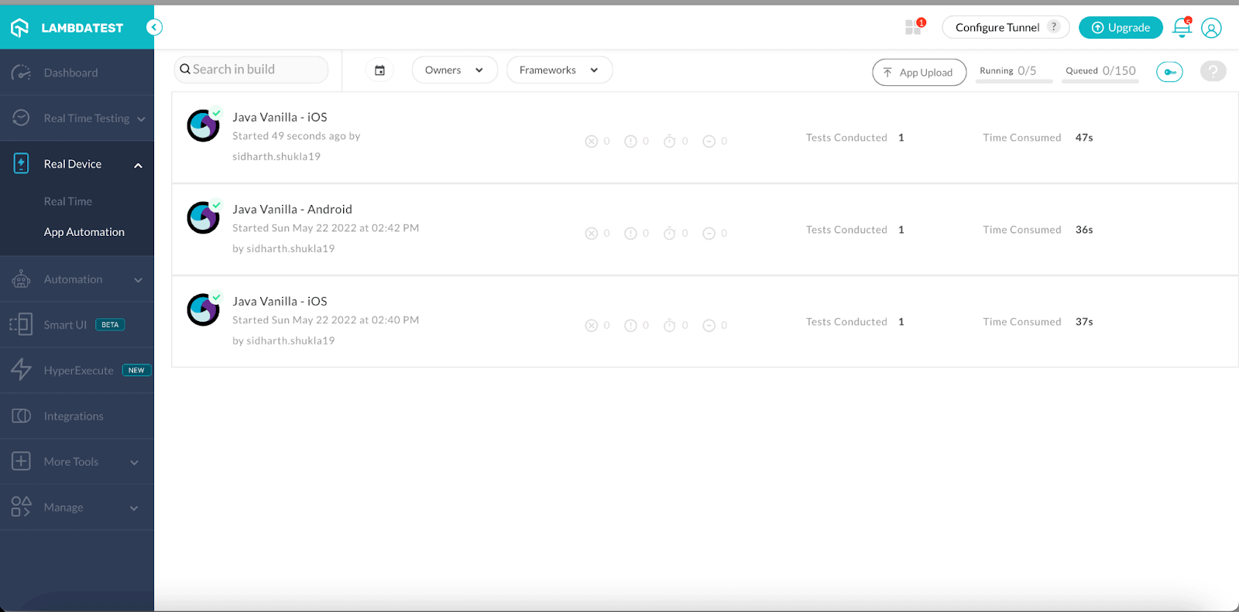The image size is (1239, 612).
Task: Click failed-tests icon in the Android build row
Action: coord(592,234)
